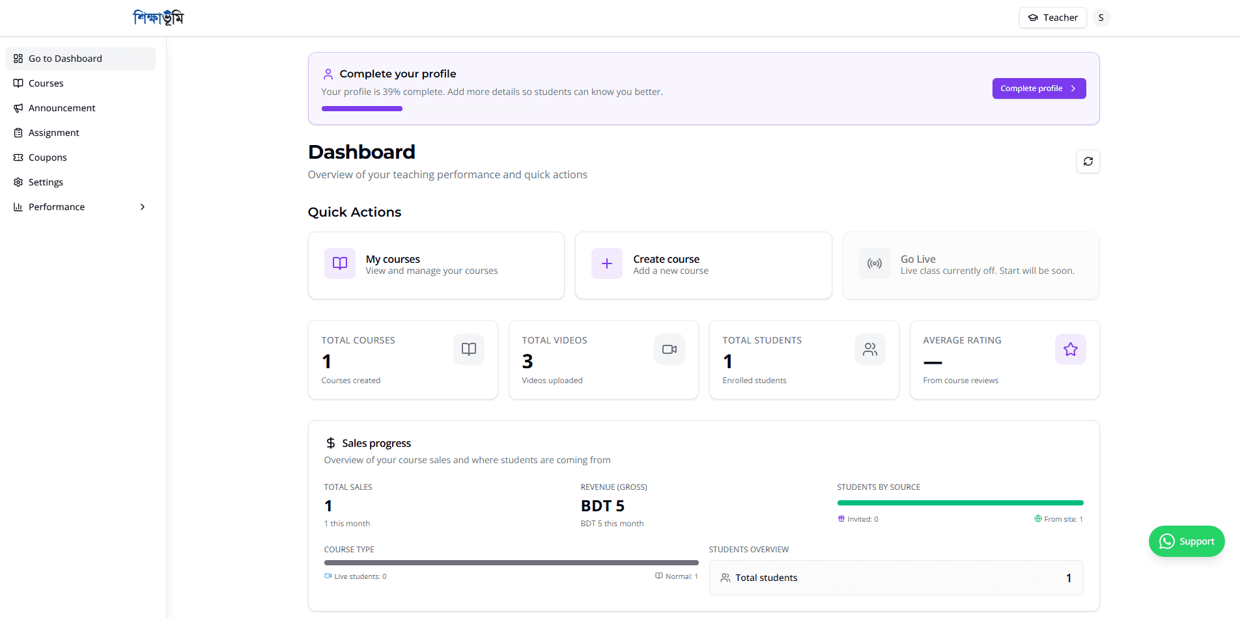Click the 'Enrolled students' caption

[754, 381]
